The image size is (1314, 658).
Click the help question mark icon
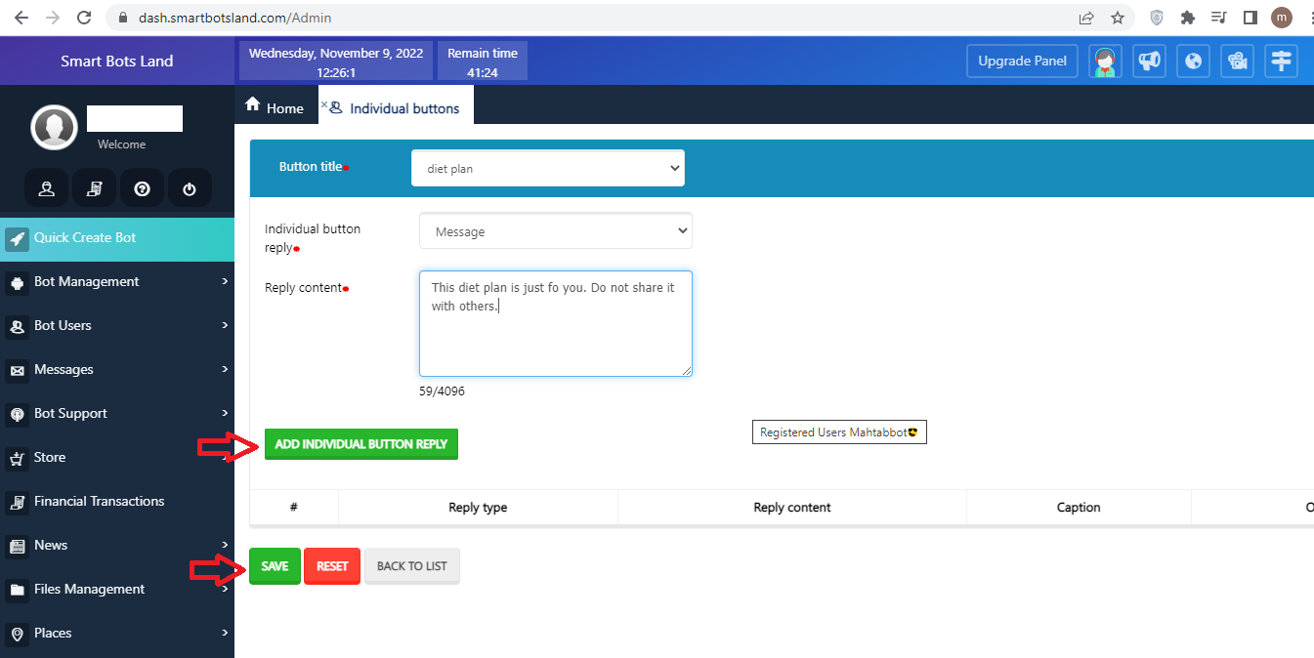(x=142, y=188)
